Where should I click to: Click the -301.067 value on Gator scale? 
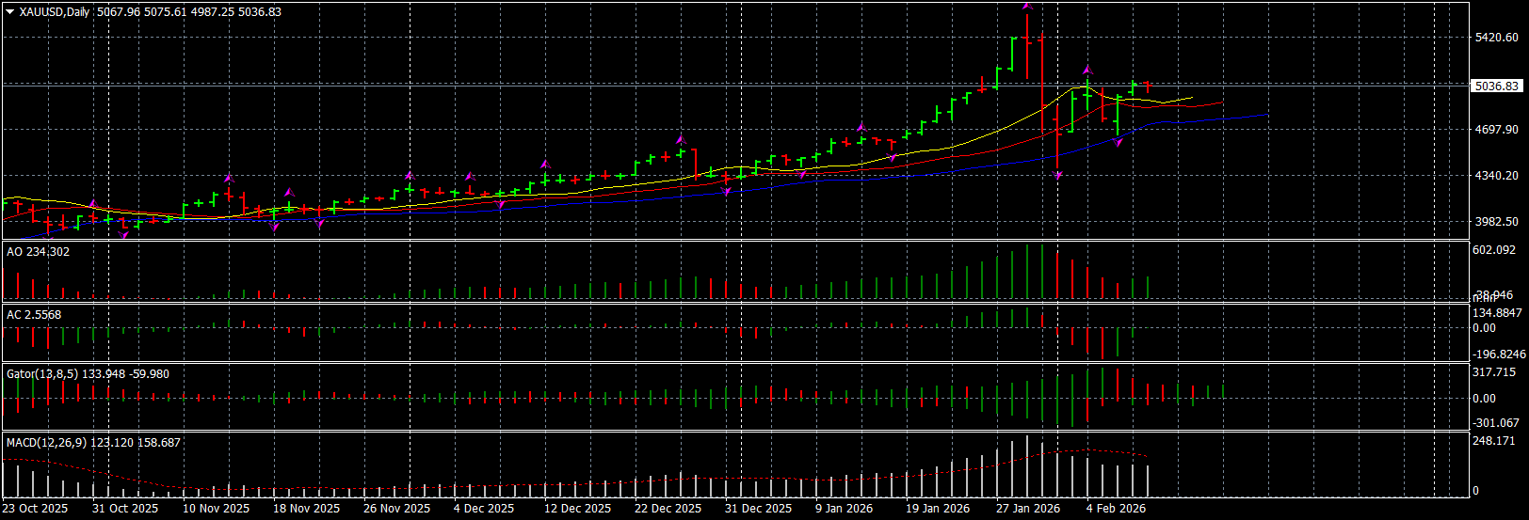pyautogui.click(x=1497, y=423)
